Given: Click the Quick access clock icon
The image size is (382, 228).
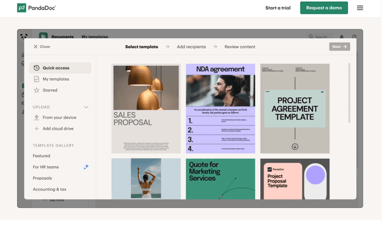Looking at the screenshot, I should coord(36,68).
